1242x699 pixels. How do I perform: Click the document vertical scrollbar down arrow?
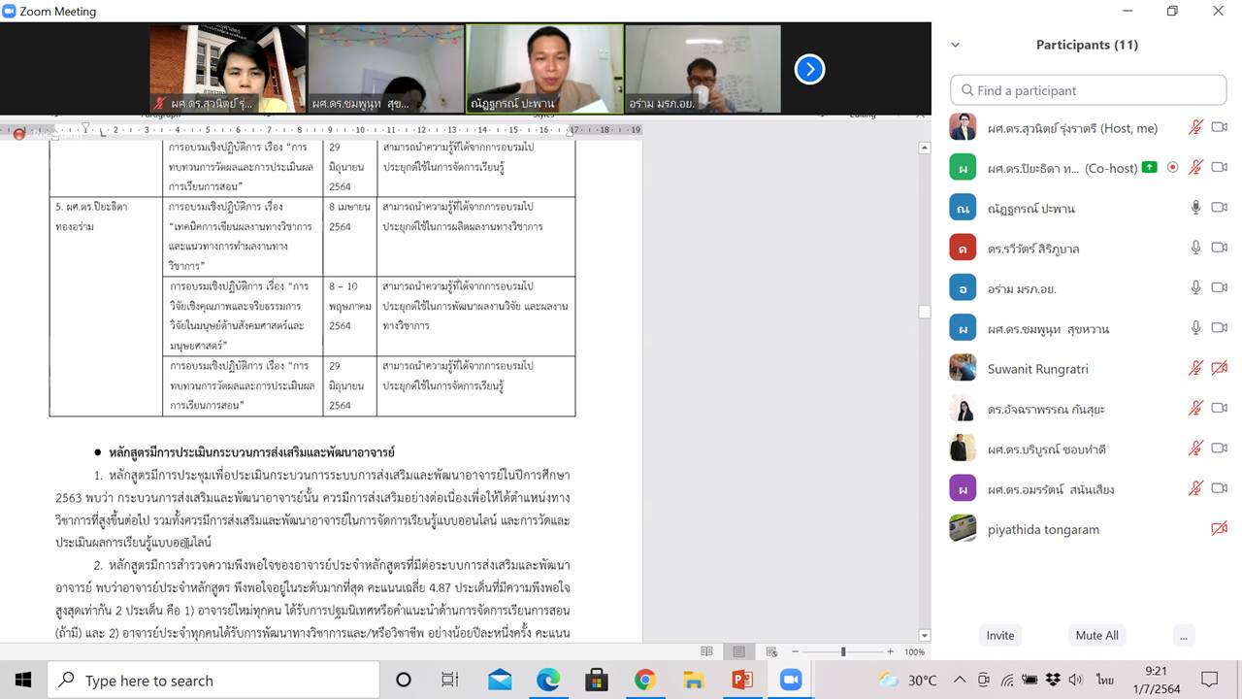pos(924,635)
